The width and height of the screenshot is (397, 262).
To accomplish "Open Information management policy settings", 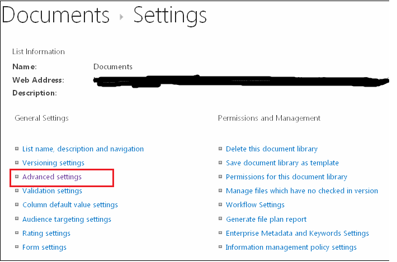I will coord(291,247).
